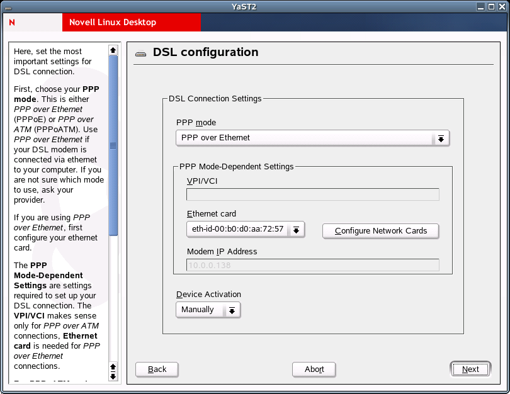Click the Novell N logo icon
This screenshot has height=394, width=510.
click(12, 23)
